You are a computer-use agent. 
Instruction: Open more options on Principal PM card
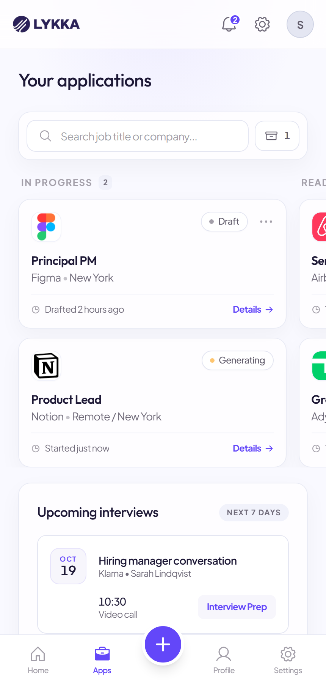266,222
